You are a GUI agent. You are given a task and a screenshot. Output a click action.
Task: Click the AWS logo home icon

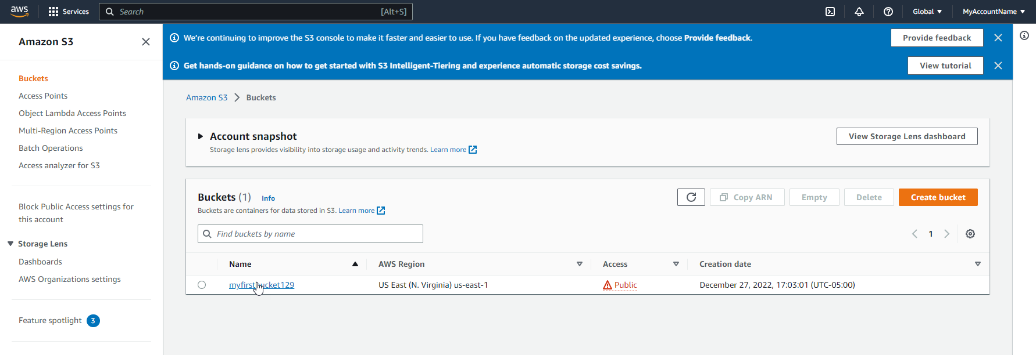click(19, 12)
